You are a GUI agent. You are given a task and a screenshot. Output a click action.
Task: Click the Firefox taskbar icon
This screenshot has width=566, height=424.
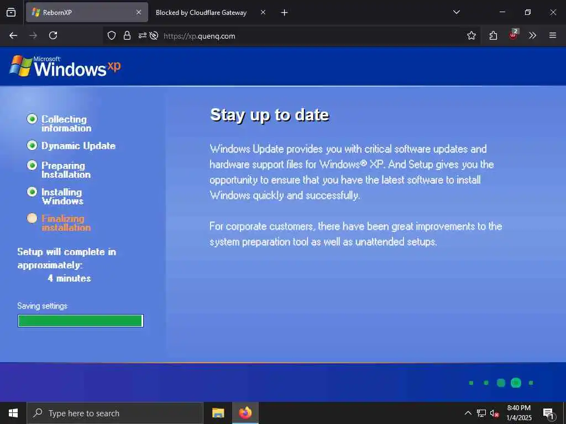(245, 413)
